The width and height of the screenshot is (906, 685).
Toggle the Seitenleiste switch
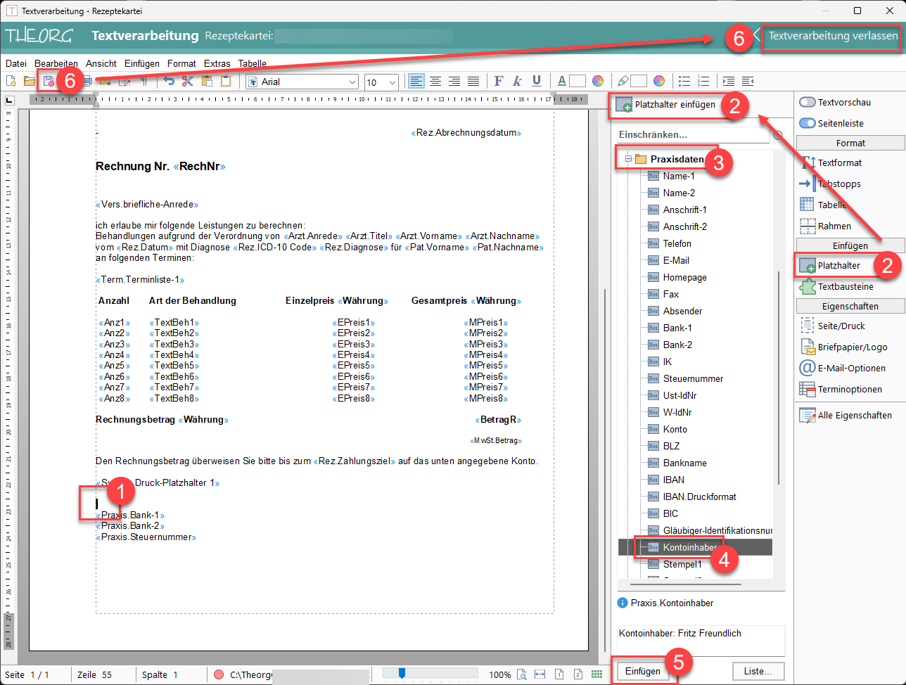(x=808, y=123)
